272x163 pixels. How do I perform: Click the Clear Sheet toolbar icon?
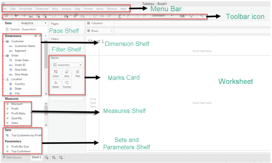pos(83,16)
